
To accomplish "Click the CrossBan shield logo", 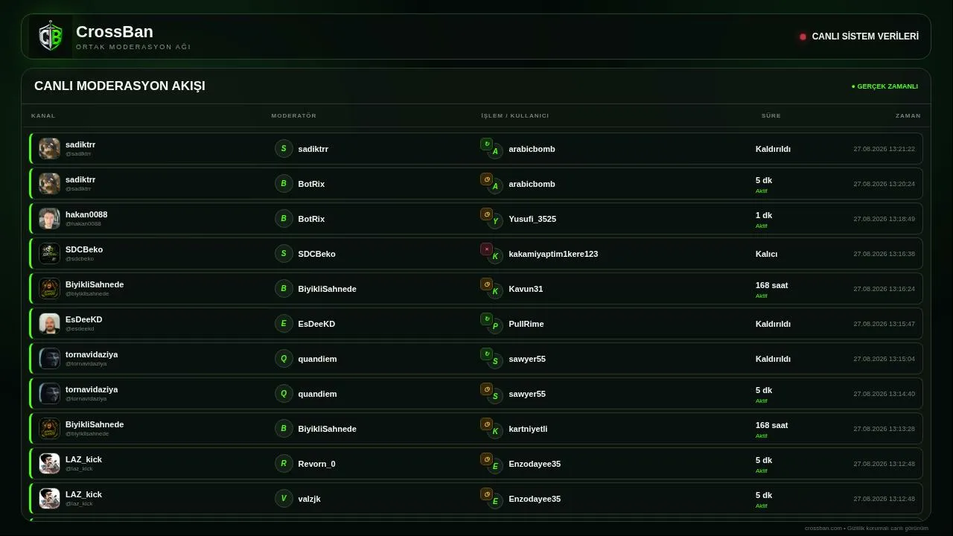I will (51, 36).
